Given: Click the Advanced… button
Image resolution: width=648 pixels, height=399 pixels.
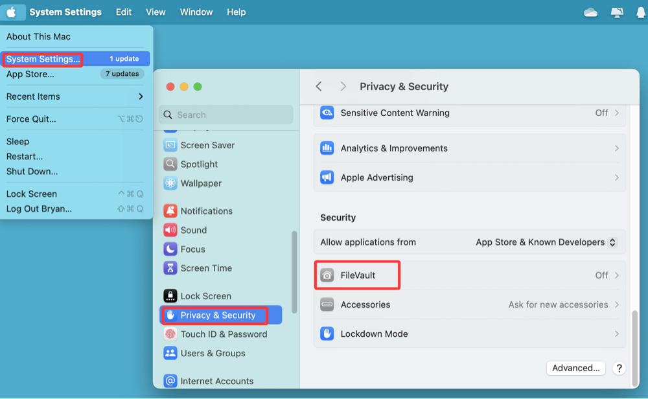Looking at the screenshot, I should (x=575, y=368).
